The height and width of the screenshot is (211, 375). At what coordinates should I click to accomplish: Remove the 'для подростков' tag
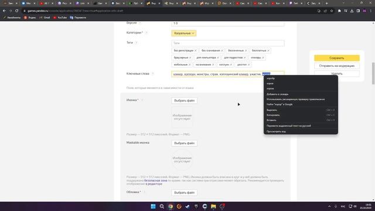coord(245,57)
